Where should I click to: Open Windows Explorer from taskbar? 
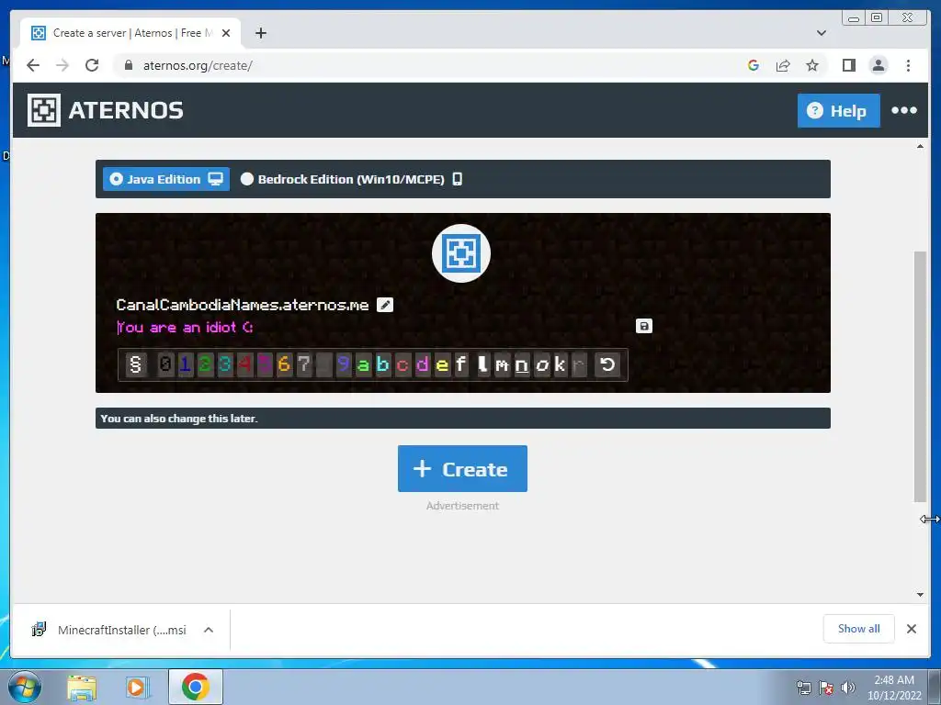click(82, 687)
